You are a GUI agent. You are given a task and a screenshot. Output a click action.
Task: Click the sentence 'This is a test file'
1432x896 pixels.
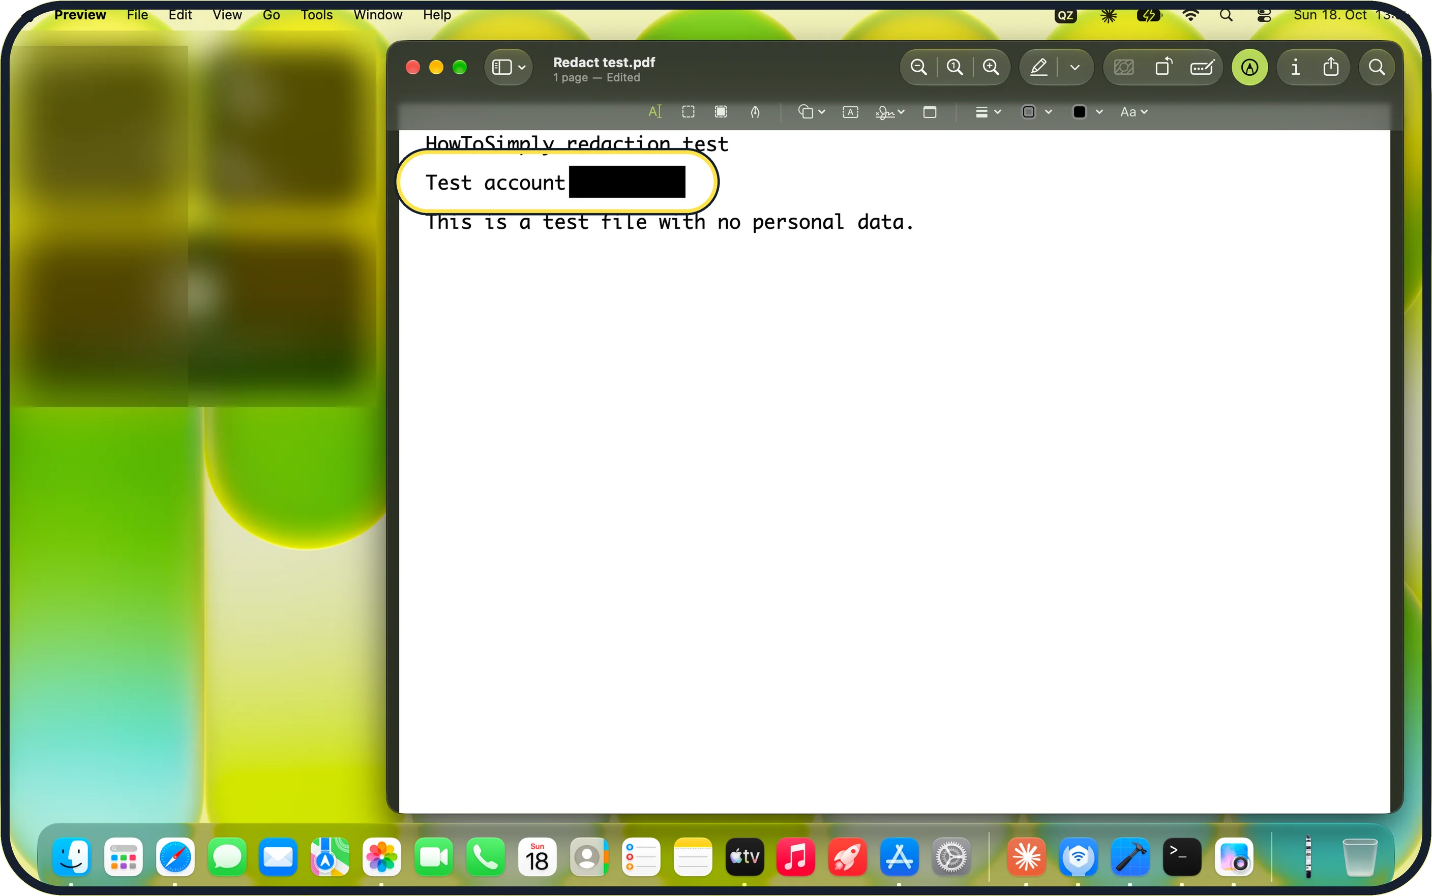pyautogui.click(x=565, y=222)
